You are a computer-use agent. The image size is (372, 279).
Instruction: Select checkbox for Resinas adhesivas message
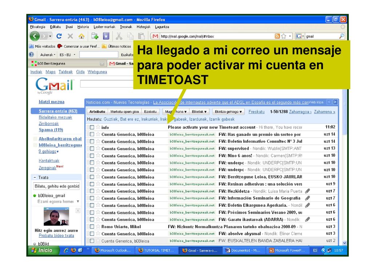tap(92, 184)
